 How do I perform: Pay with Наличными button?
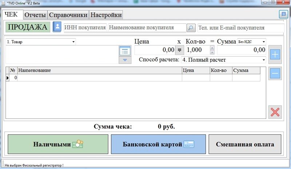coord(58,144)
